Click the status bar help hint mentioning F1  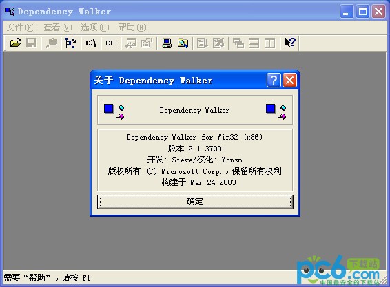tap(47, 278)
